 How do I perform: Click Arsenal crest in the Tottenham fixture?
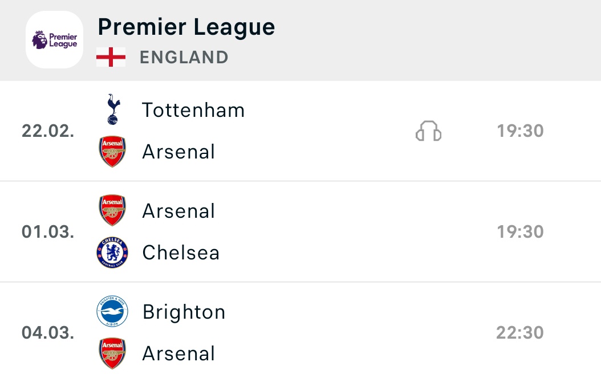click(x=112, y=152)
